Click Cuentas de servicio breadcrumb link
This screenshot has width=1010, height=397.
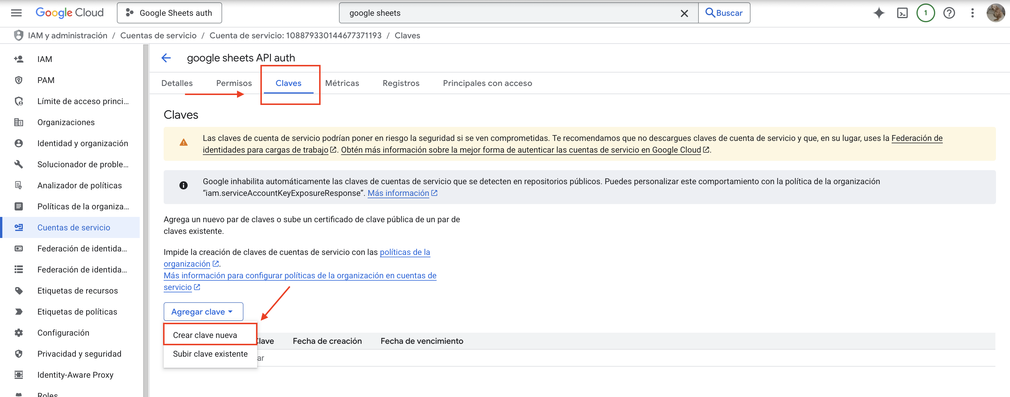point(158,35)
